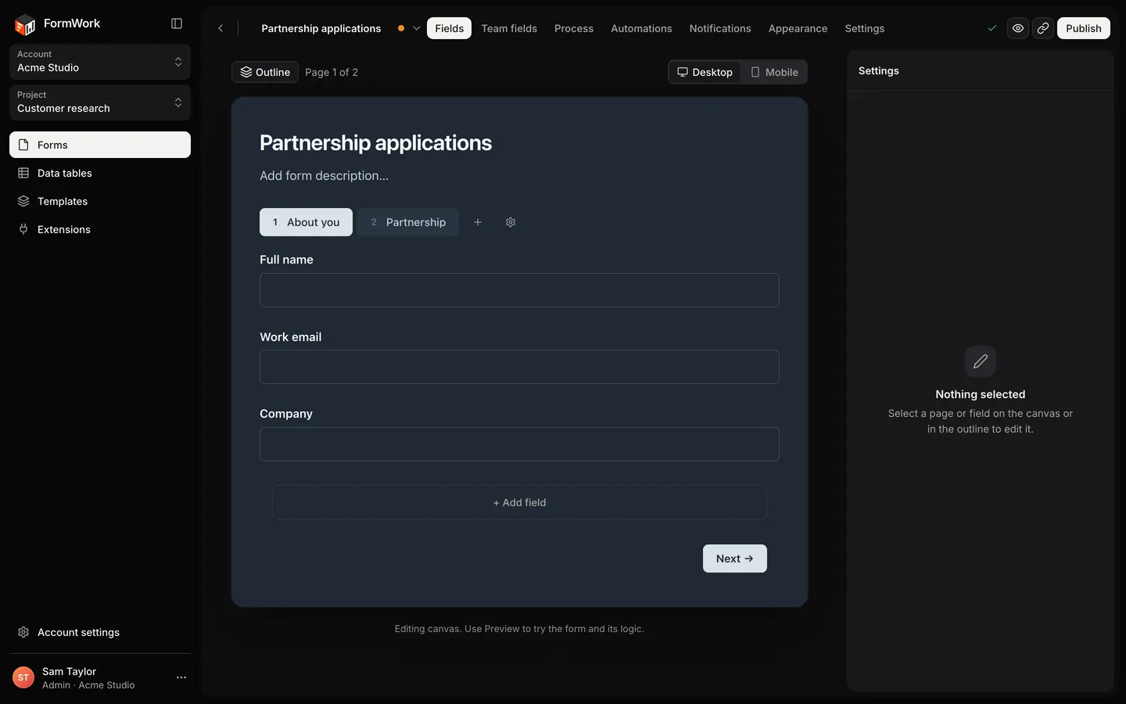The image size is (1126, 704).
Task: Open Account settings
Action: pos(100,632)
